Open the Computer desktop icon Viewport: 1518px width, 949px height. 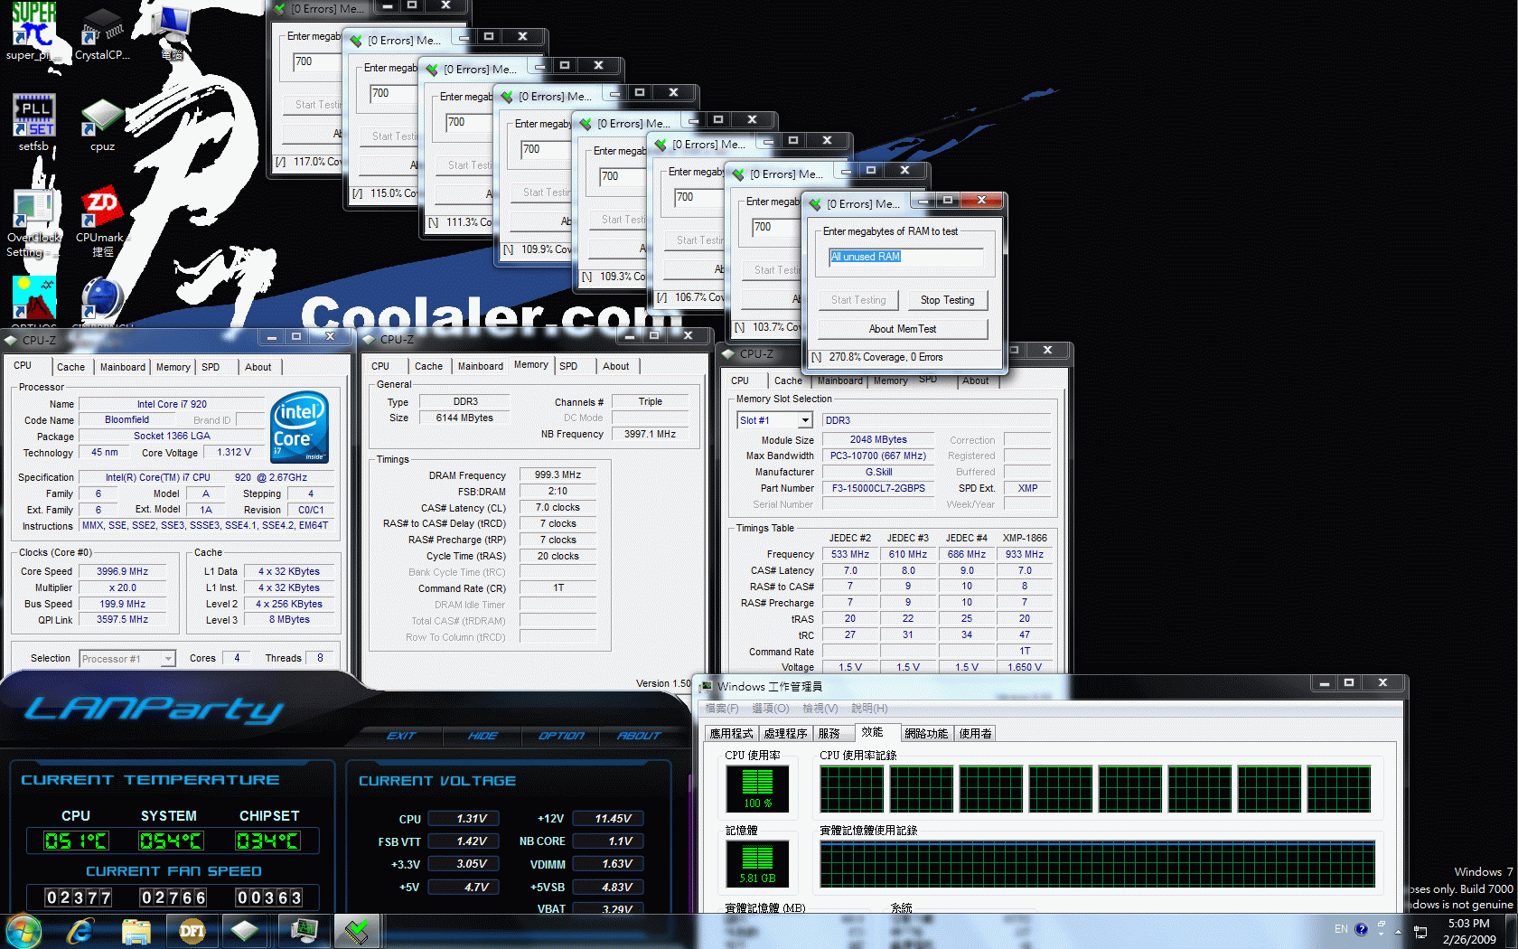tap(172, 31)
